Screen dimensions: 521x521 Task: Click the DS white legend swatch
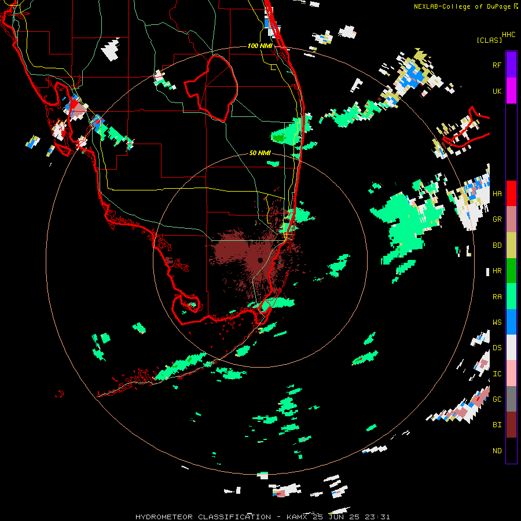pos(511,347)
